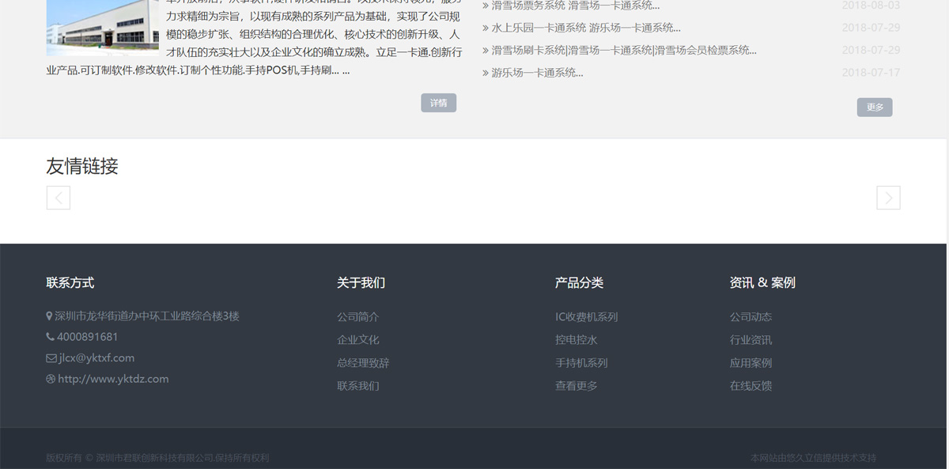
Task: Open 企业文化 footer link
Action: click(x=357, y=340)
